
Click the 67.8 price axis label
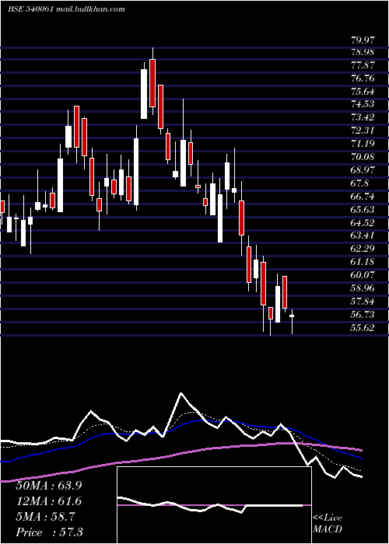[x=360, y=183]
